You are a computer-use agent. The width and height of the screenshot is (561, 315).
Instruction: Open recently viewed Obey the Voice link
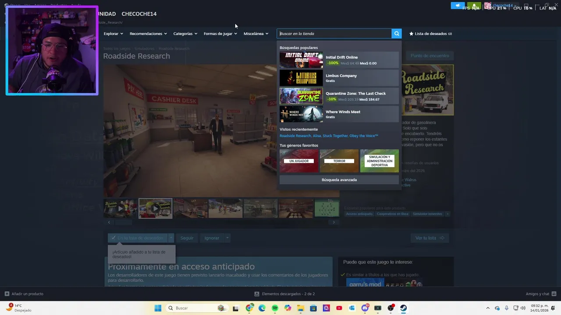point(364,136)
